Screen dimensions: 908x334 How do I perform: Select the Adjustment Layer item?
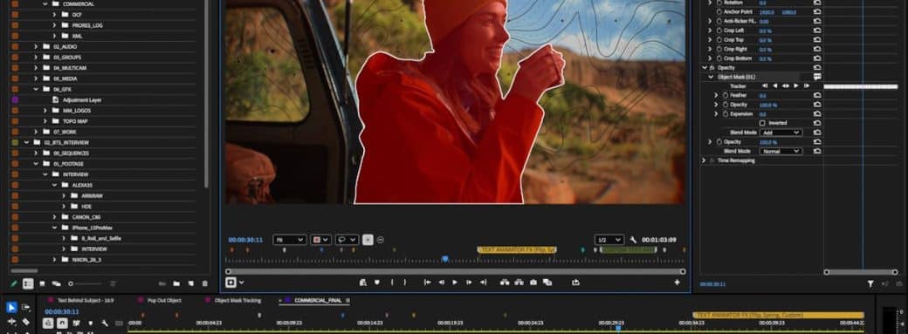(82, 99)
